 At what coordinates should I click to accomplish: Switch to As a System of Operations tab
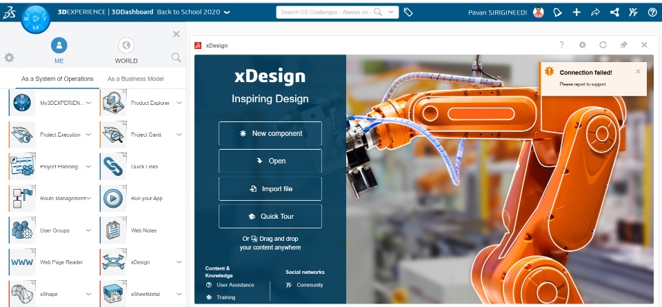(x=57, y=79)
